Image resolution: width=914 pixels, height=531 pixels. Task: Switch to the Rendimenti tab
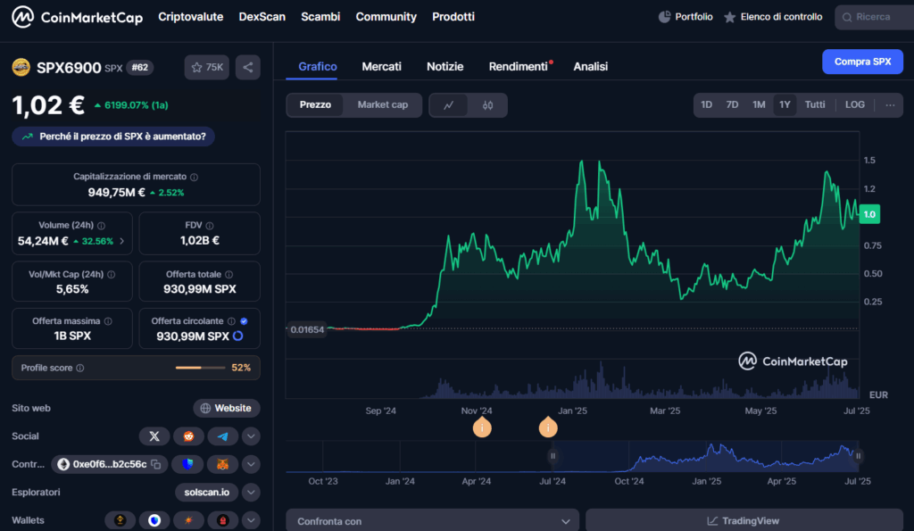point(519,66)
